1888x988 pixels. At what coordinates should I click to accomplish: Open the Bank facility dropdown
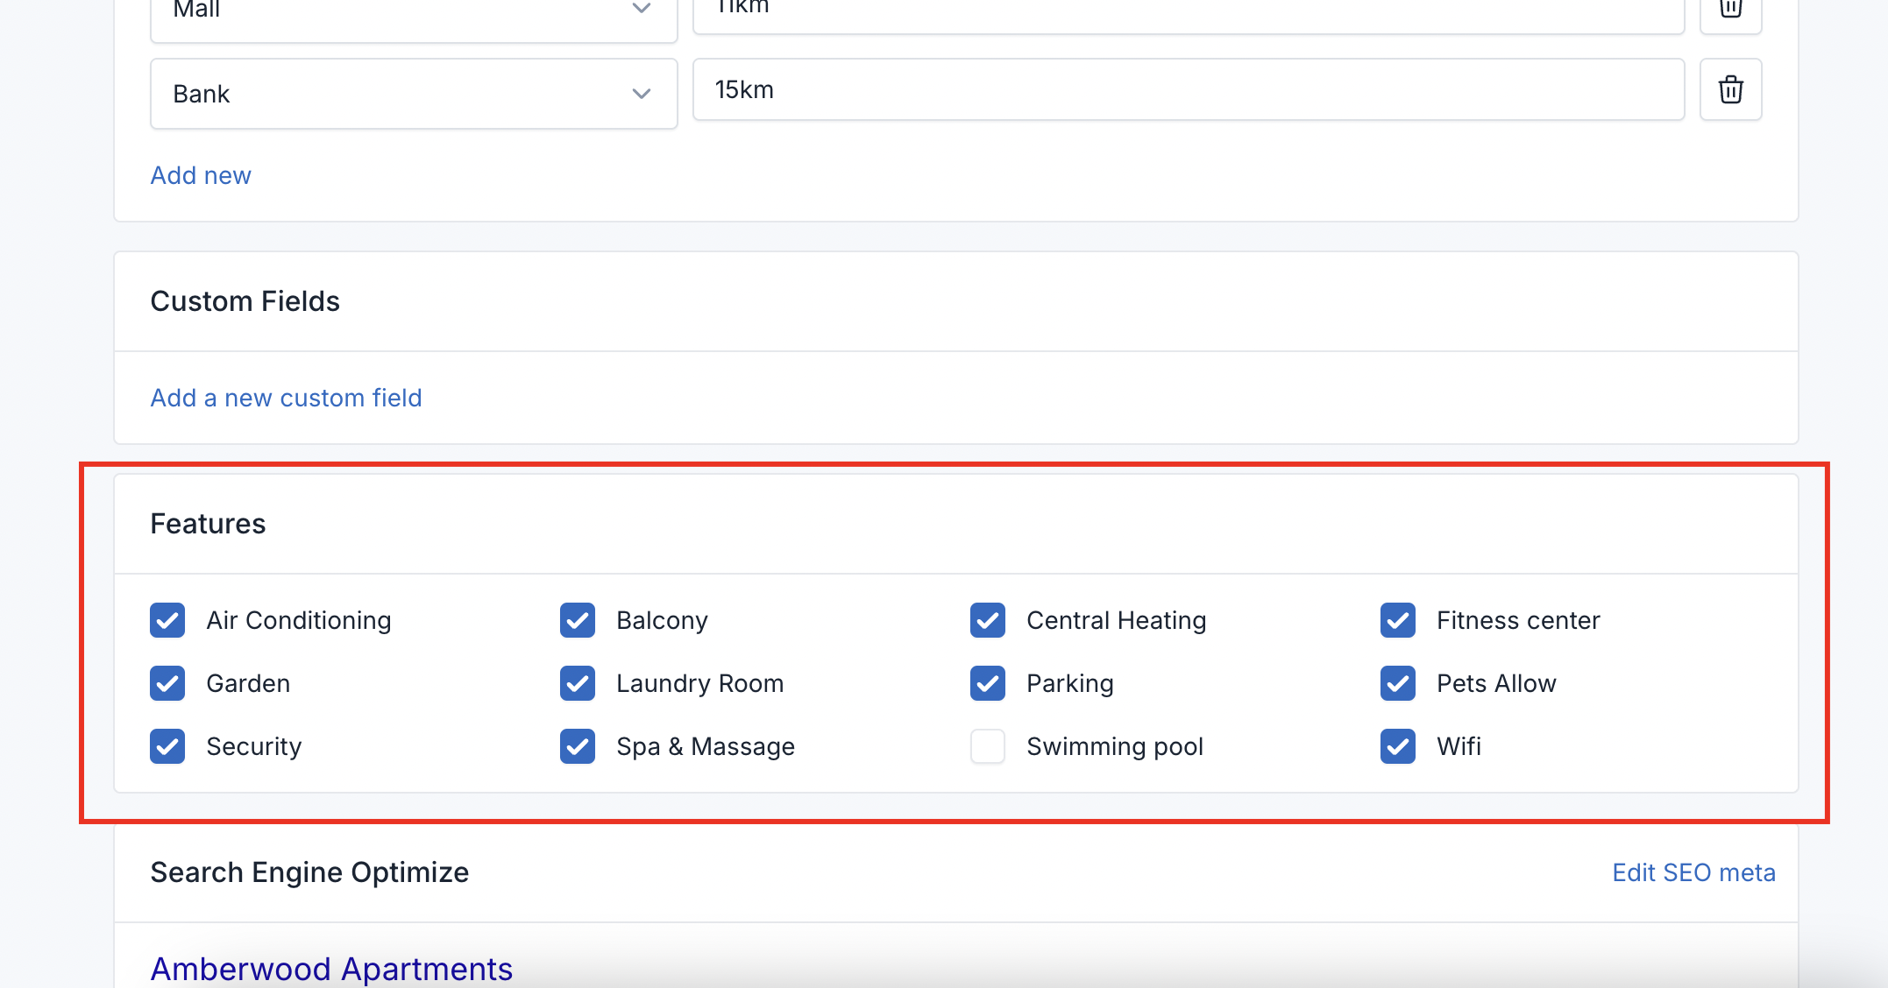[x=413, y=94]
